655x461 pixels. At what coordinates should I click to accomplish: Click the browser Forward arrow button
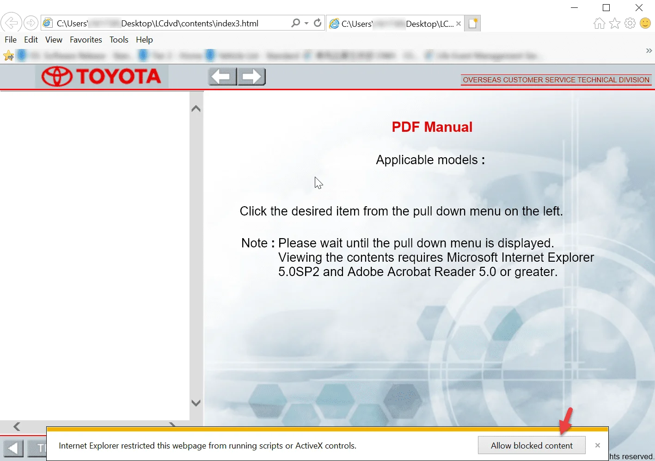tap(31, 23)
